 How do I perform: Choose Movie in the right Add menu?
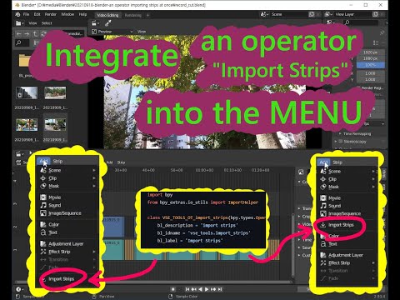(x=347, y=198)
